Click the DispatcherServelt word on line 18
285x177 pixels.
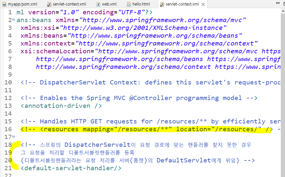(98, 145)
